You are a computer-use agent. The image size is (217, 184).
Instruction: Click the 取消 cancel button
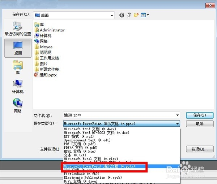point(200,124)
